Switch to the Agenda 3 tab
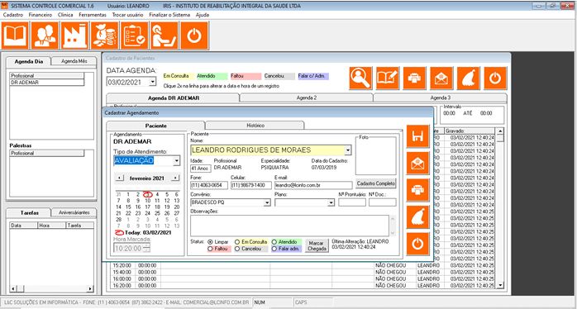Screen dimensions: 577x309 (440, 97)
